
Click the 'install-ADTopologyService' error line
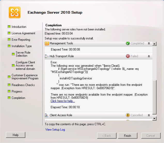(x=76, y=78)
